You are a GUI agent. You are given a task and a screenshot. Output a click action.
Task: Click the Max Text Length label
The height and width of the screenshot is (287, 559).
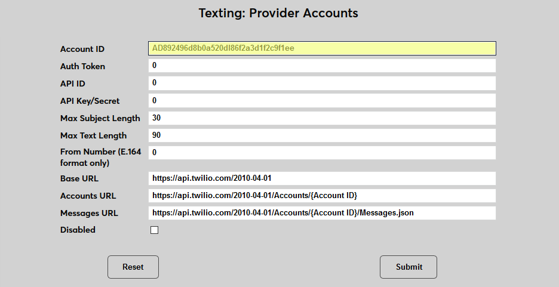[93, 135]
